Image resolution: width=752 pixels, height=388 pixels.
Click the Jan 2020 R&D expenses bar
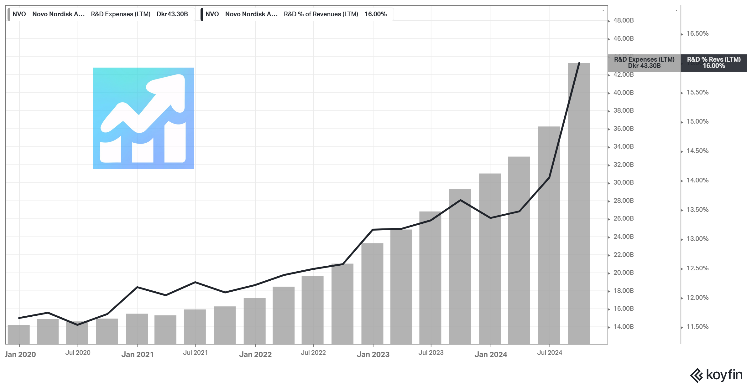pos(19,334)
